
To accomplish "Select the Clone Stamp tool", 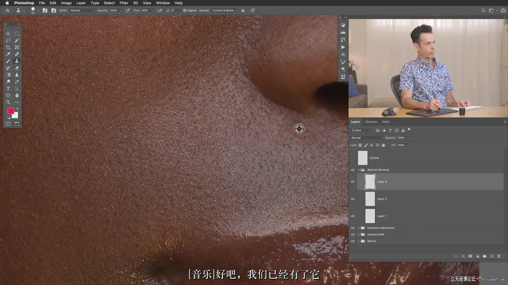I will pyautogui.click(x=17, y=61).
